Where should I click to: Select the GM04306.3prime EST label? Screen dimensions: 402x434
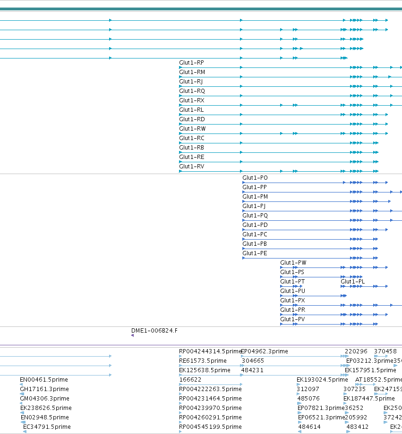[44, 398]
